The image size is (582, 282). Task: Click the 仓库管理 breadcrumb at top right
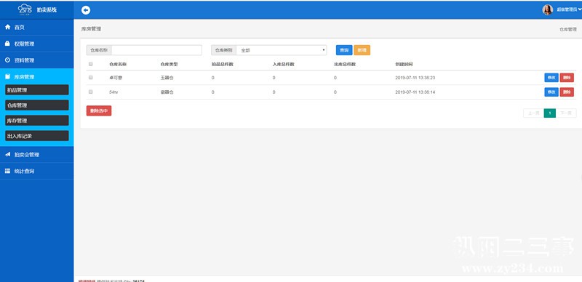[x=568, y=29]
